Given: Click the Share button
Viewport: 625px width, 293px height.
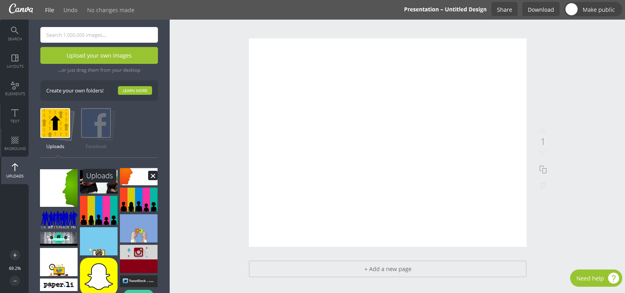Looking at the screenshot, I should pos(504,9).
